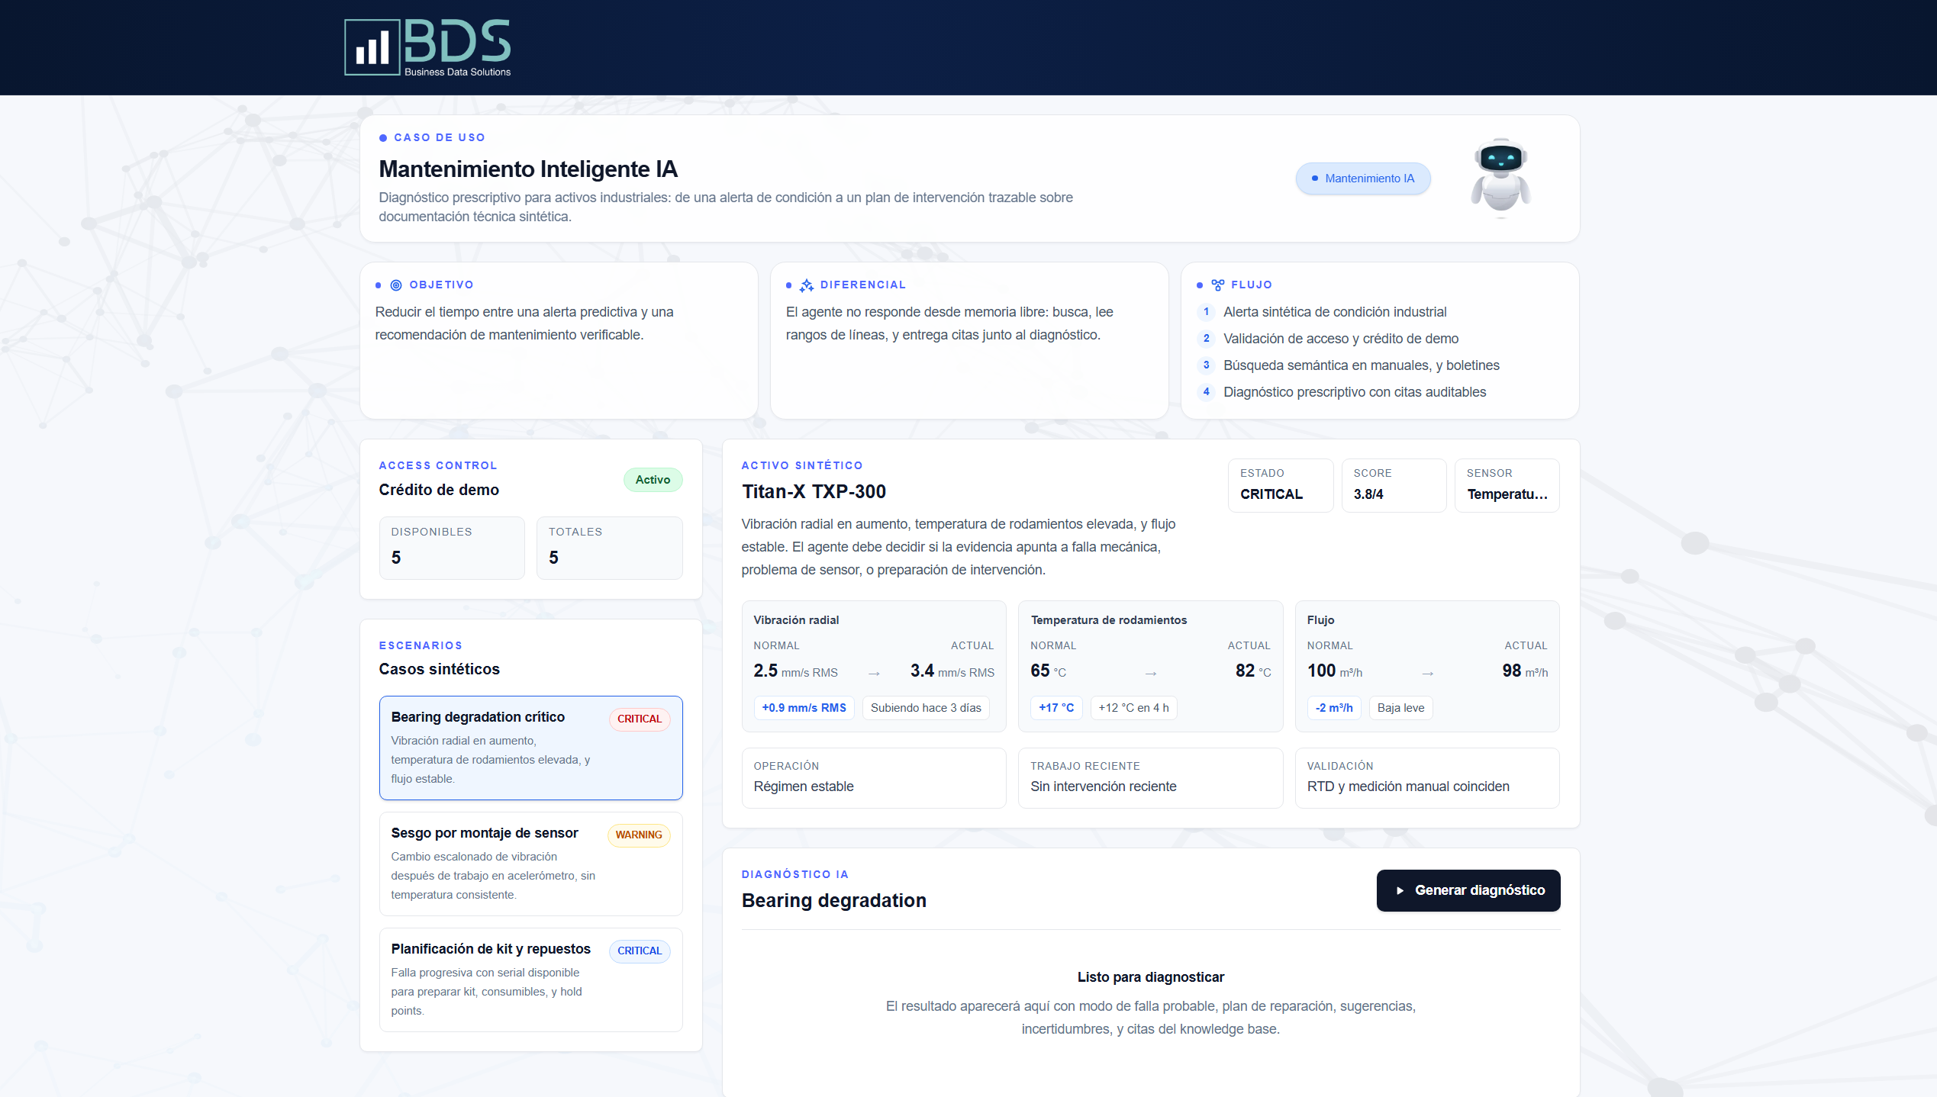1937x1097 pixels.
Task: Click the Bearing degradation diagnosis heading
Action: pos(834,901)
